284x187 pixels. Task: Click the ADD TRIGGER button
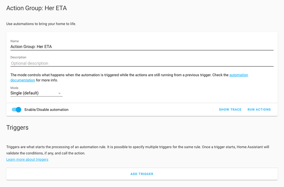tap(142, 174)
